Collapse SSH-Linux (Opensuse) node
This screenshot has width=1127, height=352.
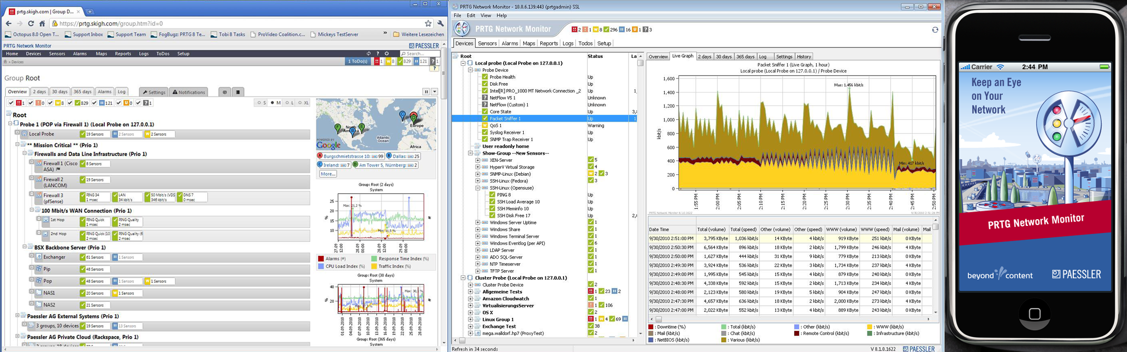[x=478, y=188]
